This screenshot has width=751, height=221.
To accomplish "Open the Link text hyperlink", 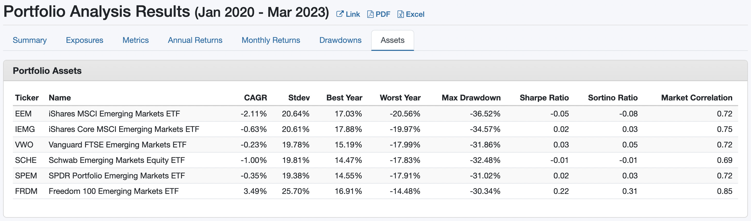I will [x=353, y=14].
